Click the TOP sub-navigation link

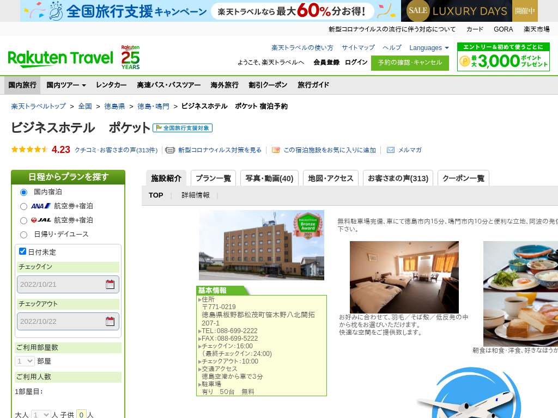[156, 195]
